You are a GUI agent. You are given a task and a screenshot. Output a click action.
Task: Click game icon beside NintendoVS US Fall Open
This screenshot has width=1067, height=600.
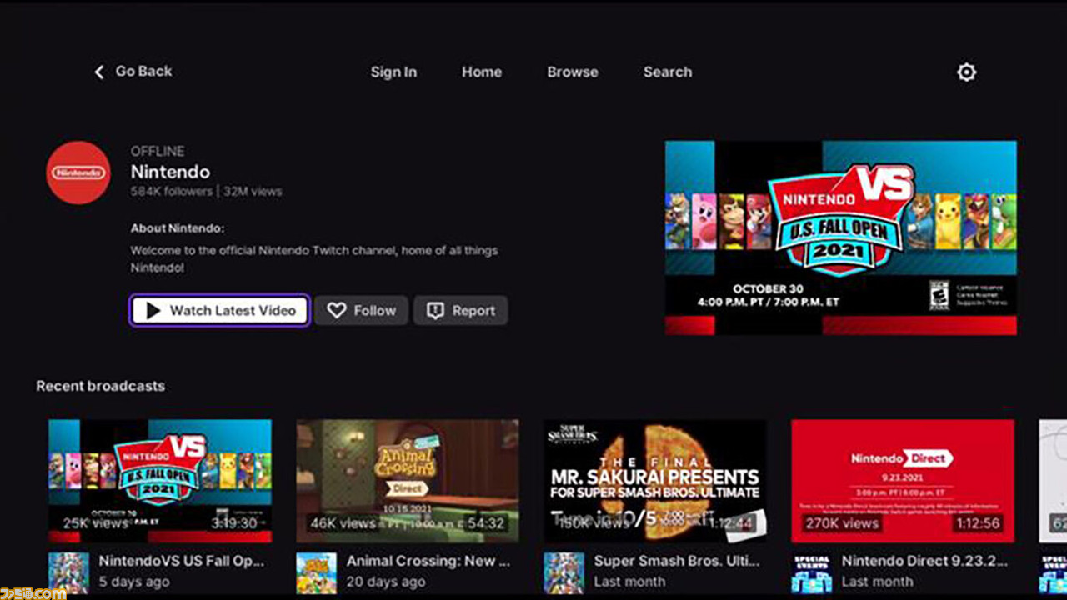pos(68,572)
